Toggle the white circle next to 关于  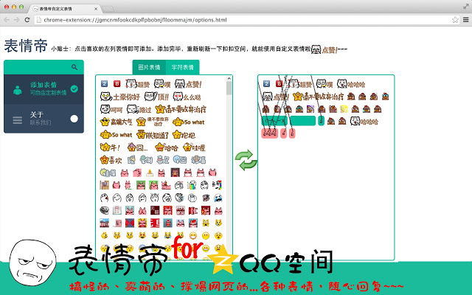74,119
